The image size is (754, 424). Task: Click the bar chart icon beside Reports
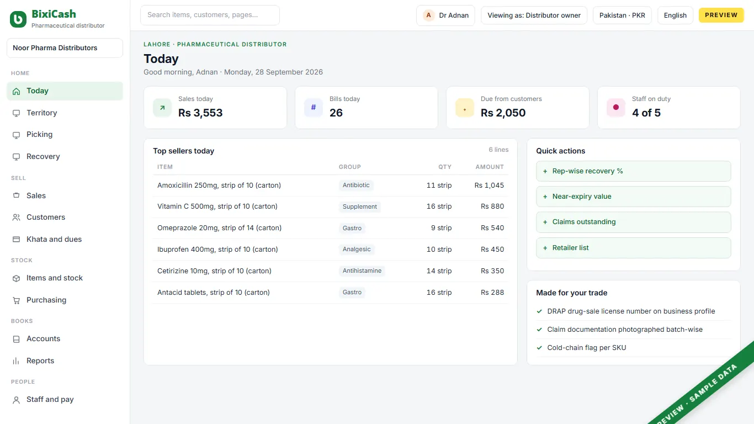click(16, 361)
